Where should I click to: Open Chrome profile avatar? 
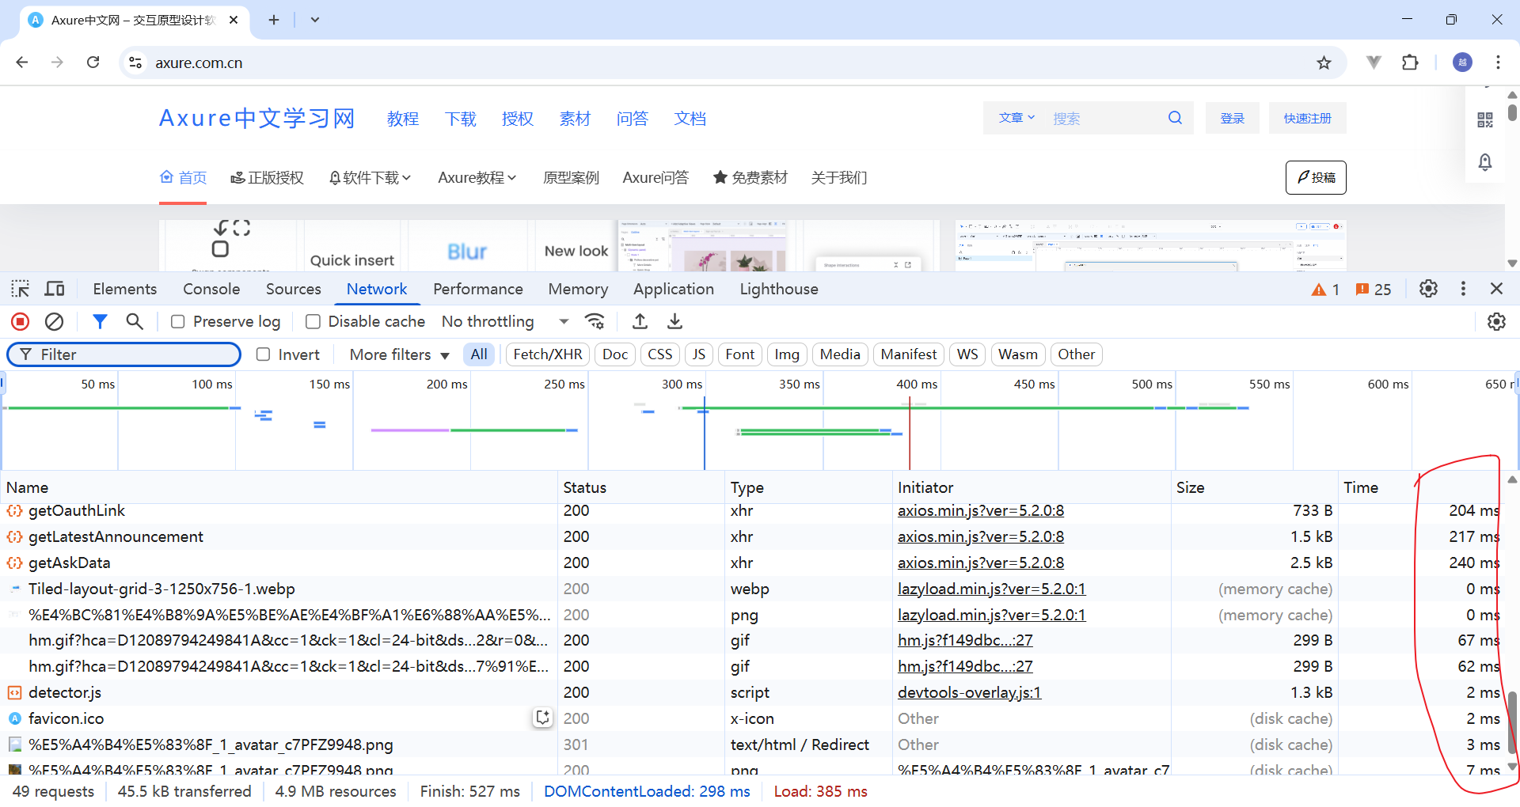click(1462, 63)
